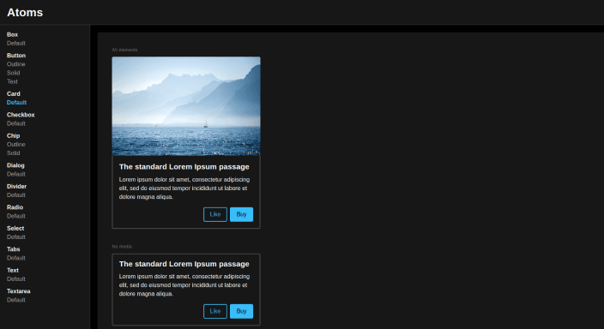
Task: Click Buy button on image card
Action: 242,214
